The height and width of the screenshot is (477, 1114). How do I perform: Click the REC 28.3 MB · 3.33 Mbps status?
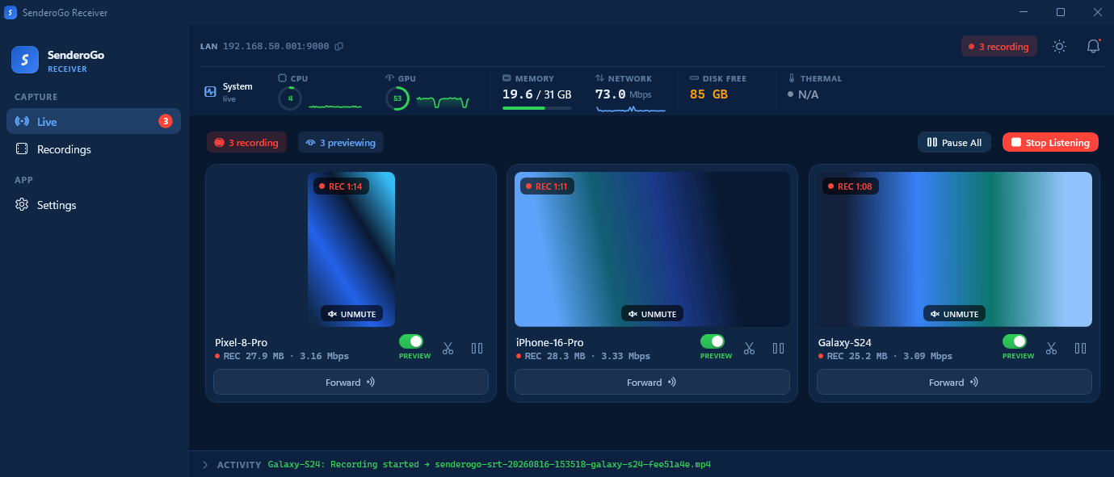click(x=583, y=356)
